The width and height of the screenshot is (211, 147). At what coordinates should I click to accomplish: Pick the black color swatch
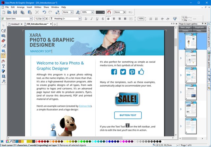click(x=160, y=141)
